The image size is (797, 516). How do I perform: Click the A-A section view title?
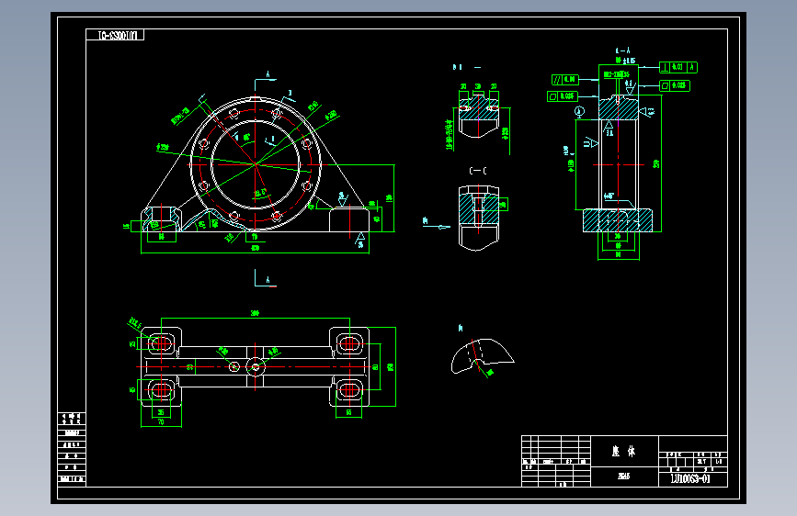[623, 50]
